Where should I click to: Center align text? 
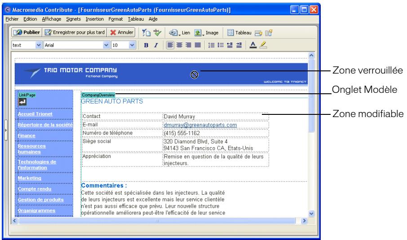(179, 45)
